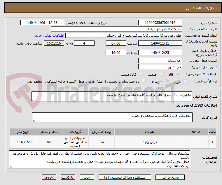Click the remaining days field 4
The image size is (222, 185).
(84, 43)
